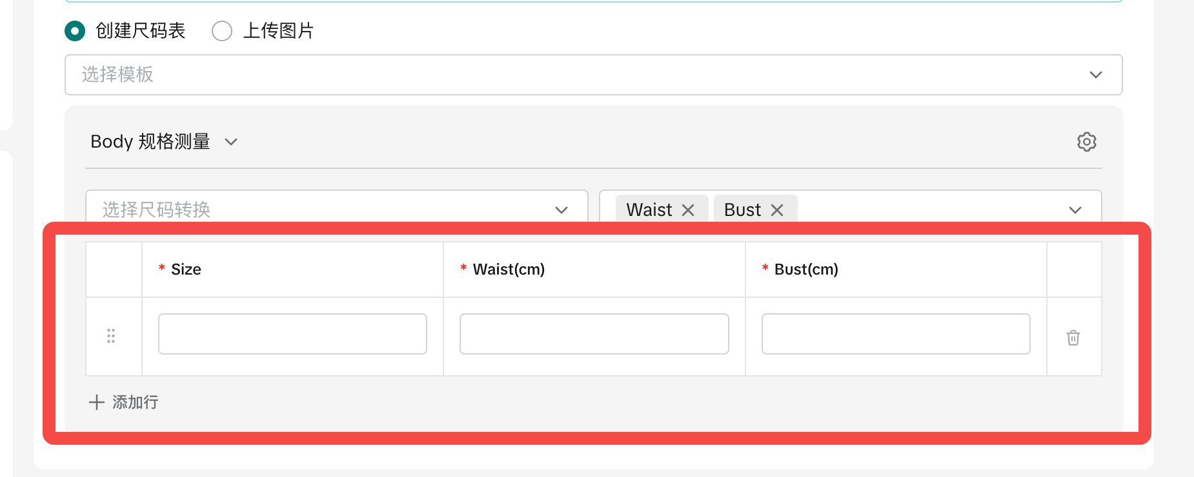Viewport: 1194px width, 477px height.
Task: Click the Size column header
Action: pyautogui.click(x=186, y=269)
